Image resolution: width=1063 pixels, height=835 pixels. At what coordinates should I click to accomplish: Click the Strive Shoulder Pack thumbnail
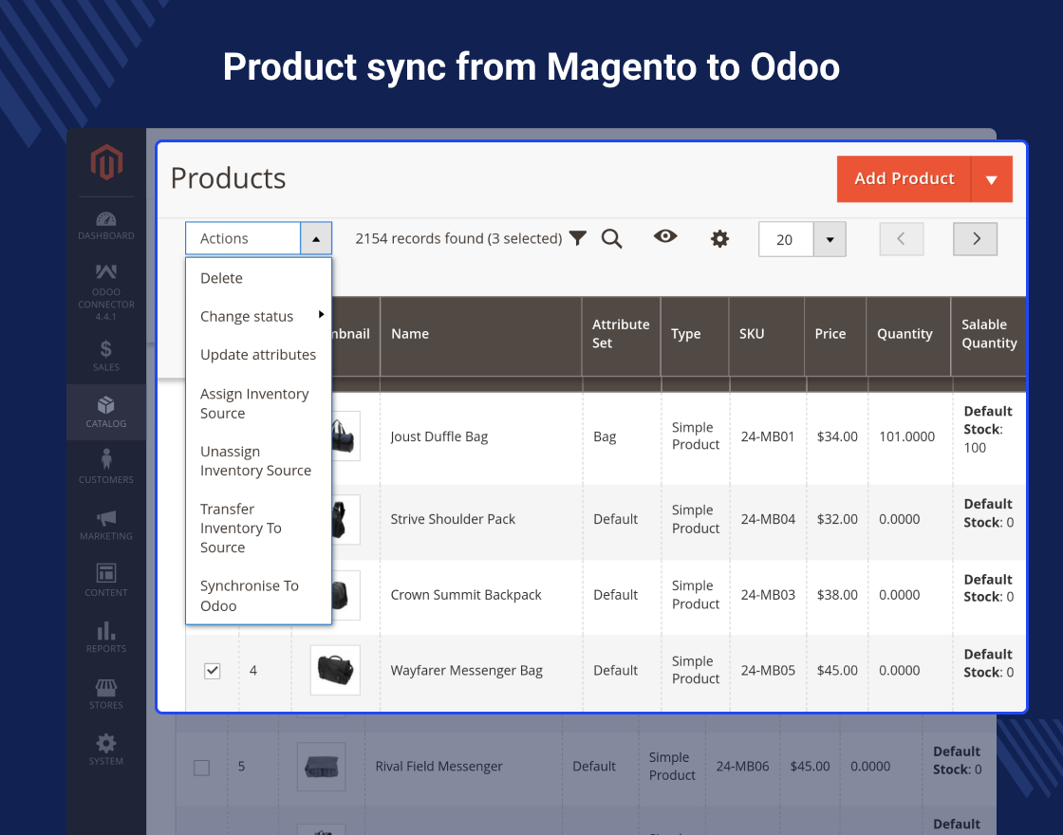(x=345, y=519)
